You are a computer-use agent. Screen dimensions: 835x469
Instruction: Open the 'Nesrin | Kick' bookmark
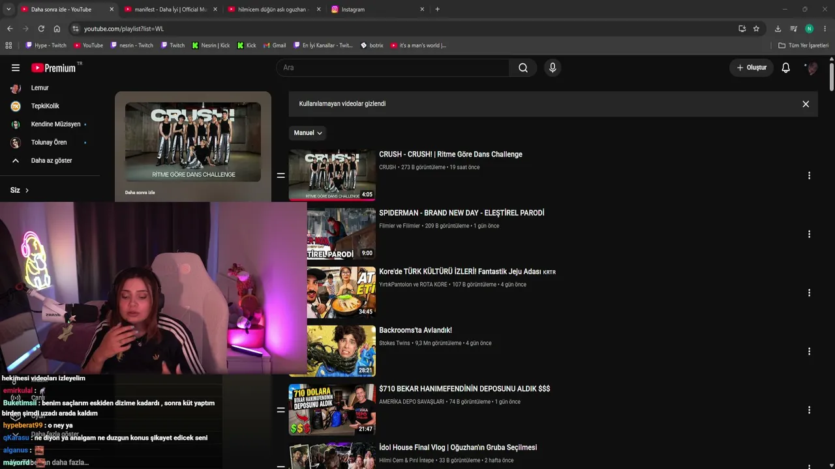211,46
